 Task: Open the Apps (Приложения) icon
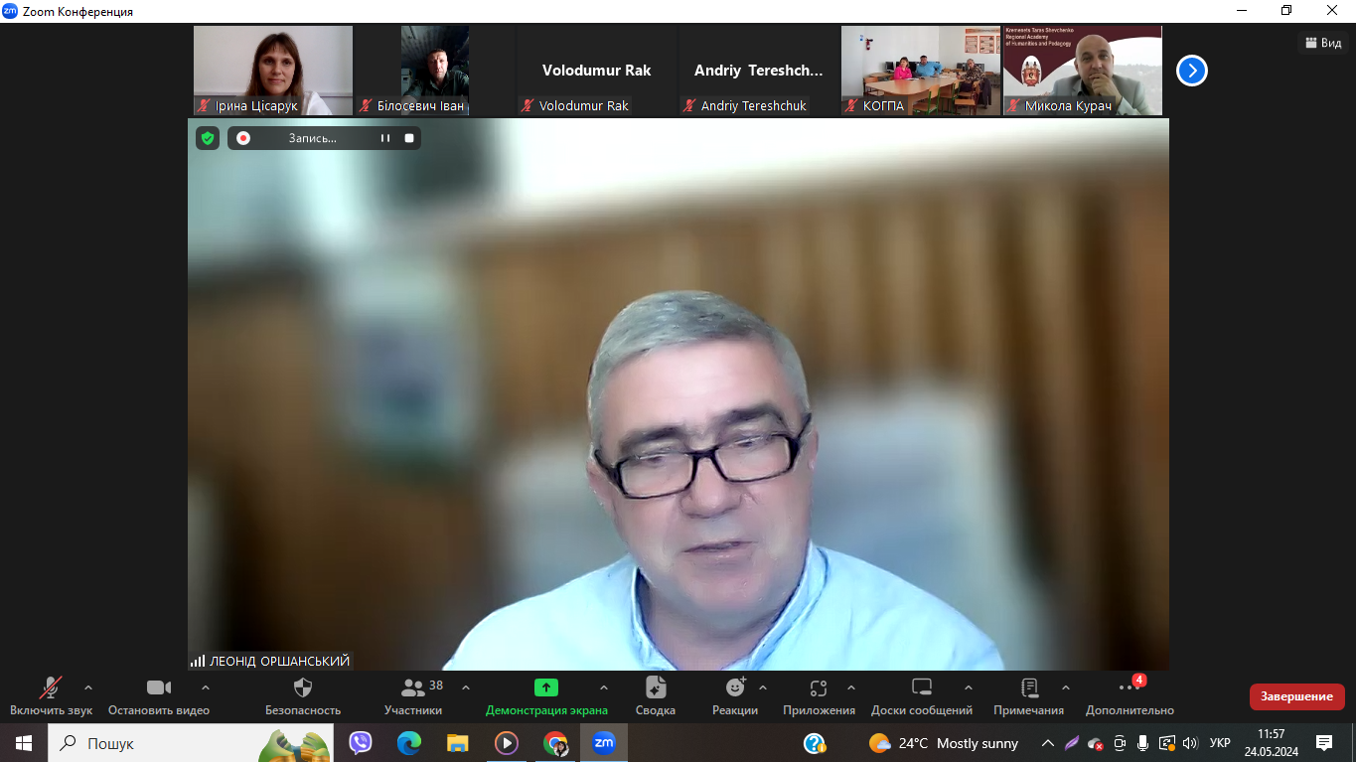pyautogui.click(x=819, y=687)
